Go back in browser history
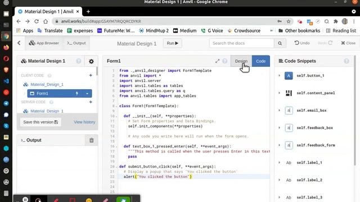 (x=19, y=21)
